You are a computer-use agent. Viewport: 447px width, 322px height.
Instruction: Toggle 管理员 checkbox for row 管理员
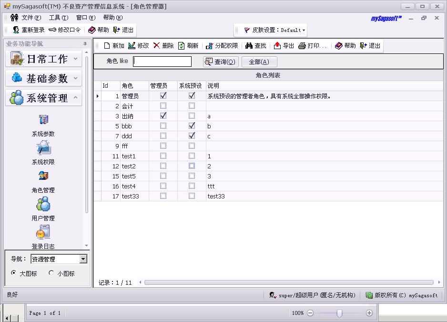click(x=163, y=96)
